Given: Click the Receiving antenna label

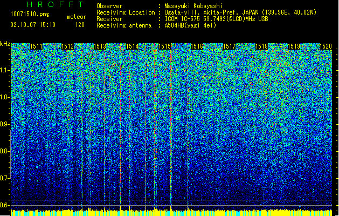Looking at the screenshot, I should click(124, 25).
